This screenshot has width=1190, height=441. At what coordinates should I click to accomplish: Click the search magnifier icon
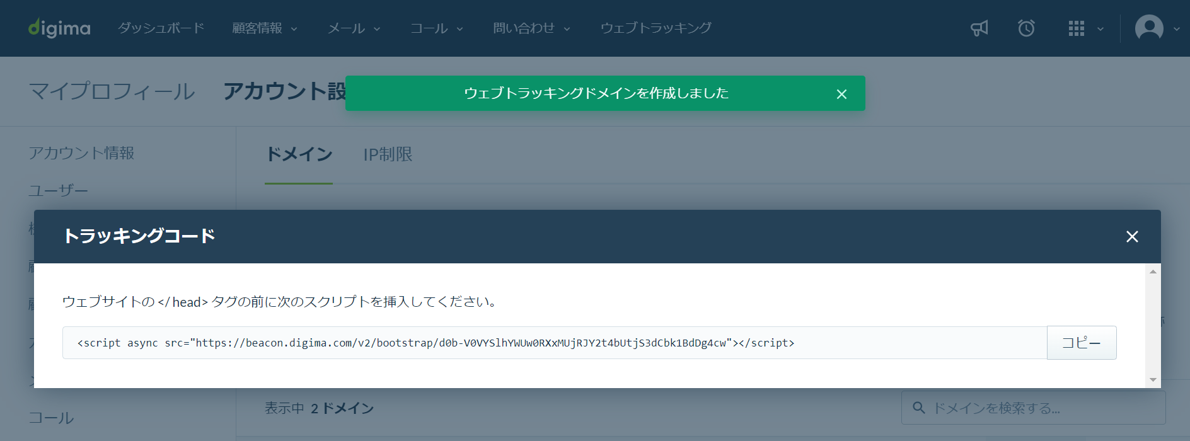pyautogui.click(x=919, y=408)
